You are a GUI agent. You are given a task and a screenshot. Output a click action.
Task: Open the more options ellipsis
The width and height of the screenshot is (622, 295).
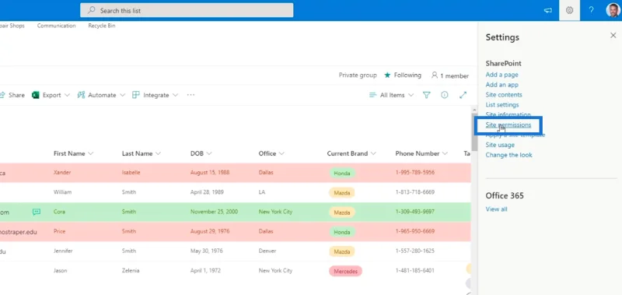[x=190, y=95]
